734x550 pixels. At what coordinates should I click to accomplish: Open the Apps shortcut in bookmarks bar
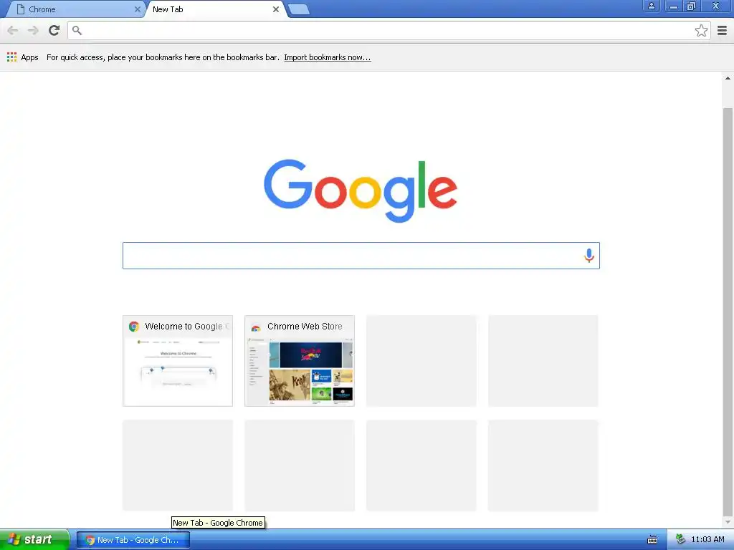click(x=22, y=57)
